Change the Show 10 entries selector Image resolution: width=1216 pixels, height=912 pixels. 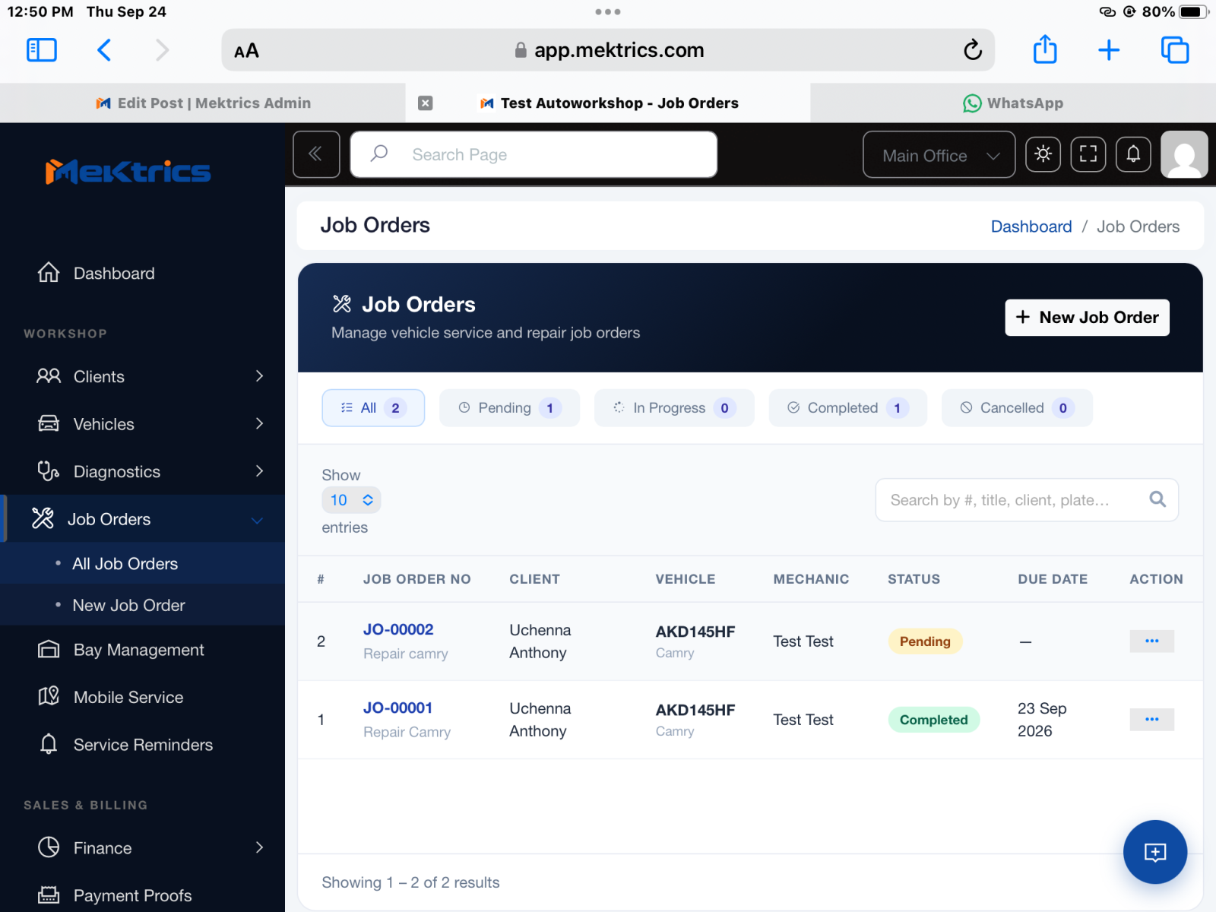pos(351,500)
